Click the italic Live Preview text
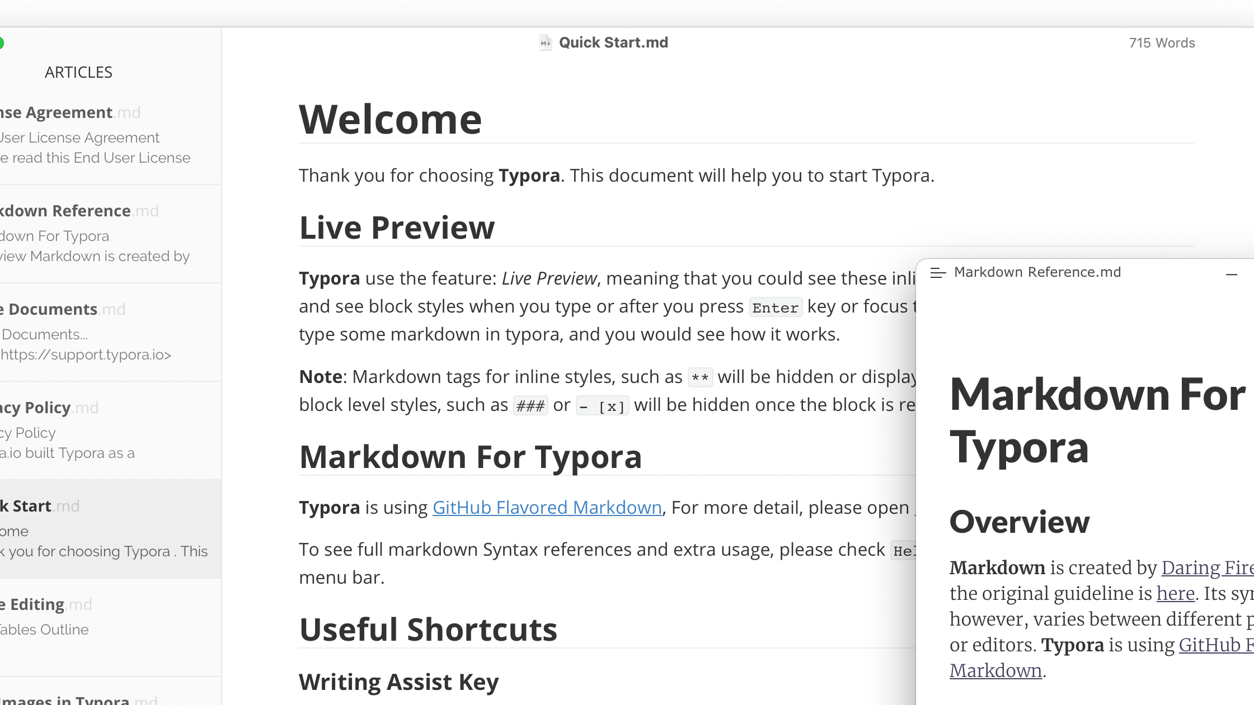This screenshot has height=705, width=1254. click(x=549, y=278)
